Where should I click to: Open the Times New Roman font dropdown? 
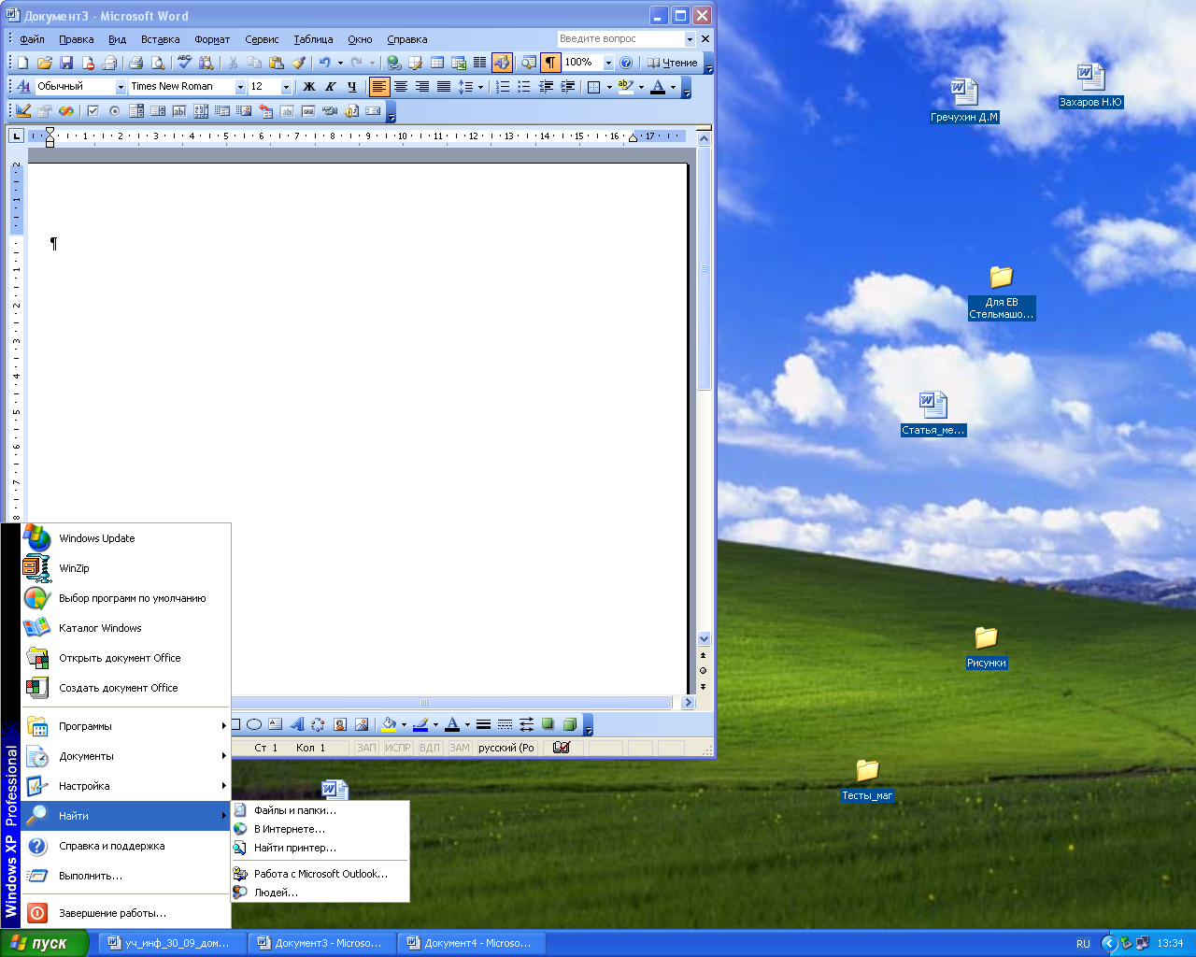[240, 86]
